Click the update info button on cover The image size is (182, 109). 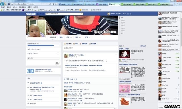pyautogui.click(x=98, y=32)
